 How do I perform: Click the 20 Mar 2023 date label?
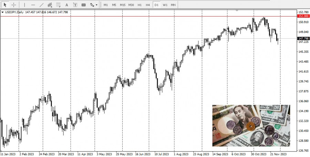[x=66, y=154]
